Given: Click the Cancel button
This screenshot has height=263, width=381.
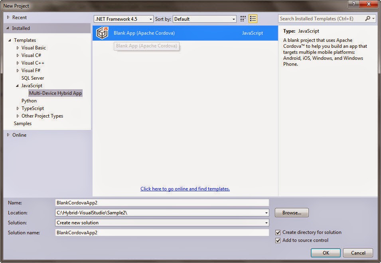Looking at the screenshot, I should 358,253.
